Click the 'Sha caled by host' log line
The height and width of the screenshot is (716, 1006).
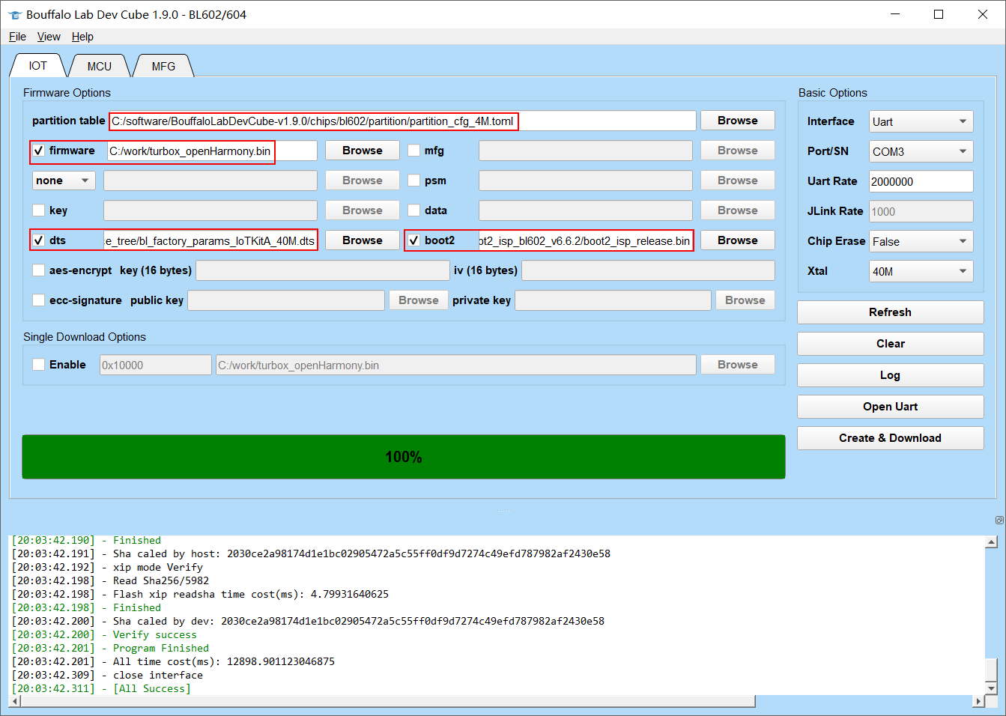[311, 553]
